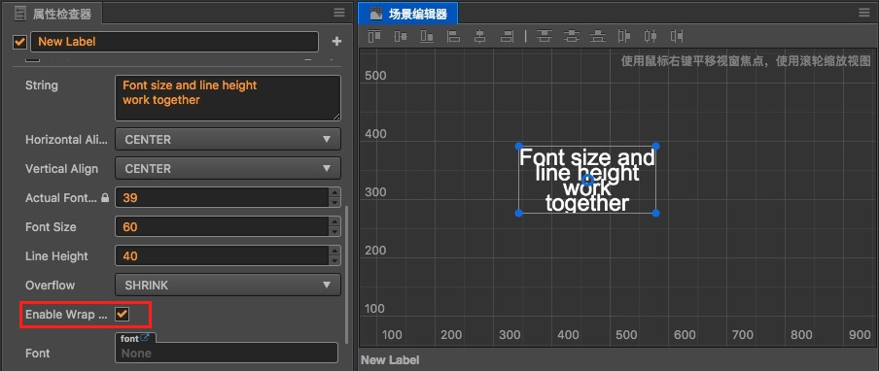879x371 pixels.
Task: Click the align left edges icon
Action: point(453,36)
